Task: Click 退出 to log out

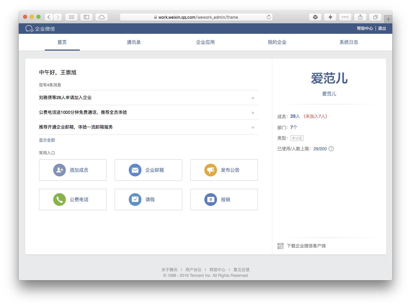Action: click(x=382, y=28)
